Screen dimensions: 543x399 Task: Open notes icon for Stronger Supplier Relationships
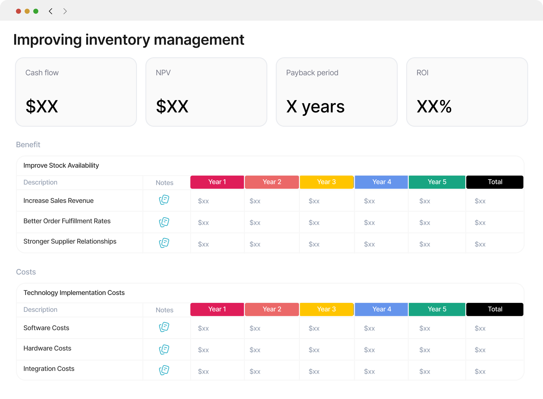[x=164, y=243]
